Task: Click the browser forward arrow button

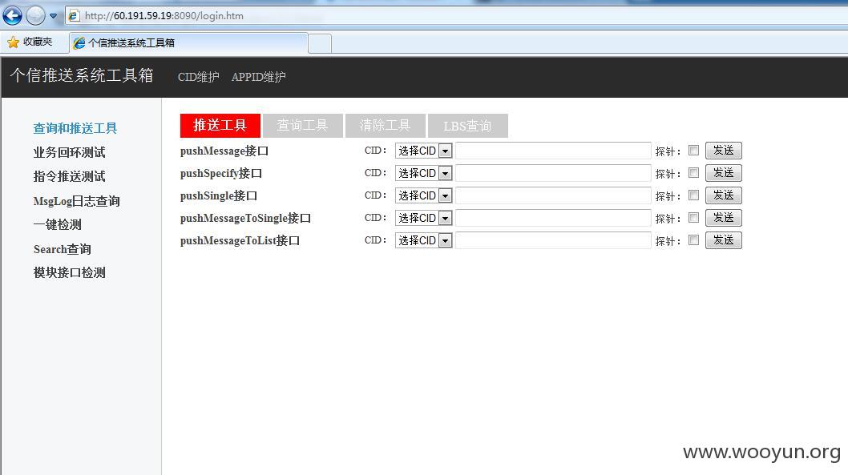Action: (x=36, y=16)
